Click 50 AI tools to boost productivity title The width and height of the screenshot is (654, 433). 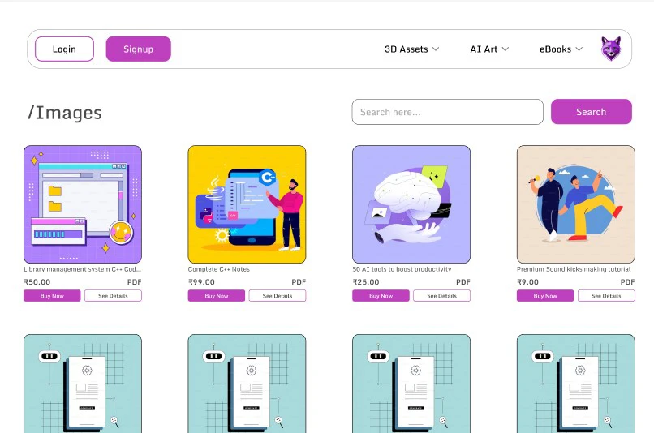point(402,269)
